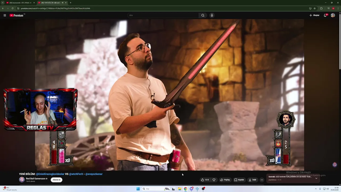Open the Red Bull Gamerszon channel name
Image resolution: width=341 pixels, height=192 pixels.
[36, 178]
